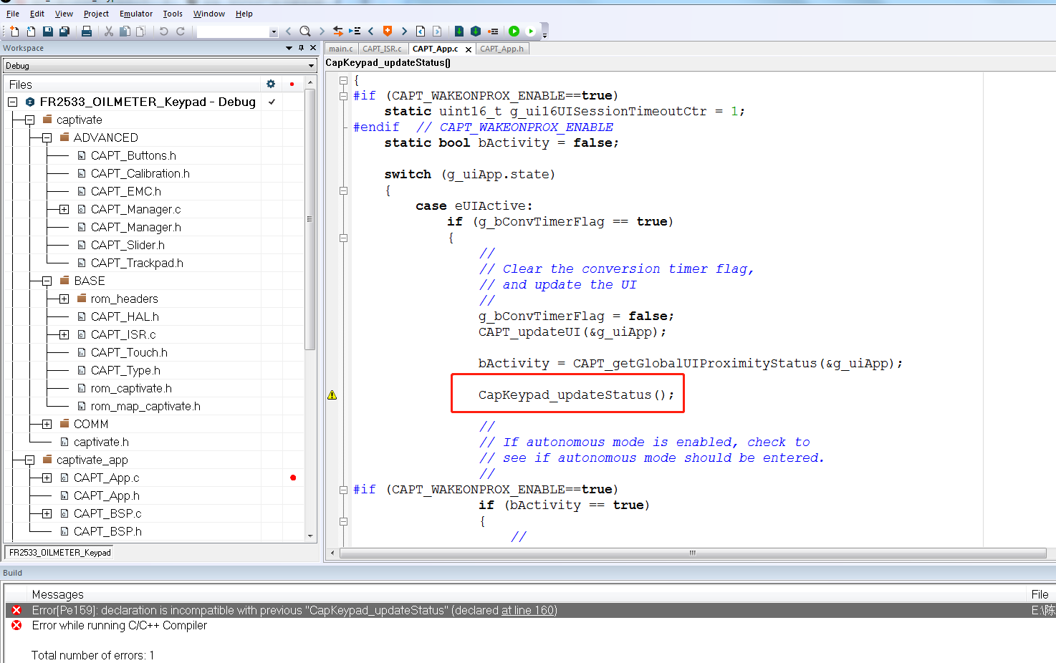Viewport: 1056px width, 663px height.
Task: Jump to the next search match
Action: click(x=322, y=31)
